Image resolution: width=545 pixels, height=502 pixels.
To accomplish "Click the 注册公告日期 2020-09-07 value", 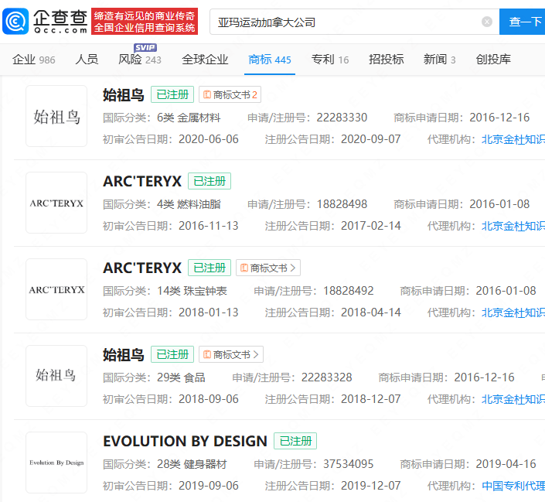I will 371,139.
